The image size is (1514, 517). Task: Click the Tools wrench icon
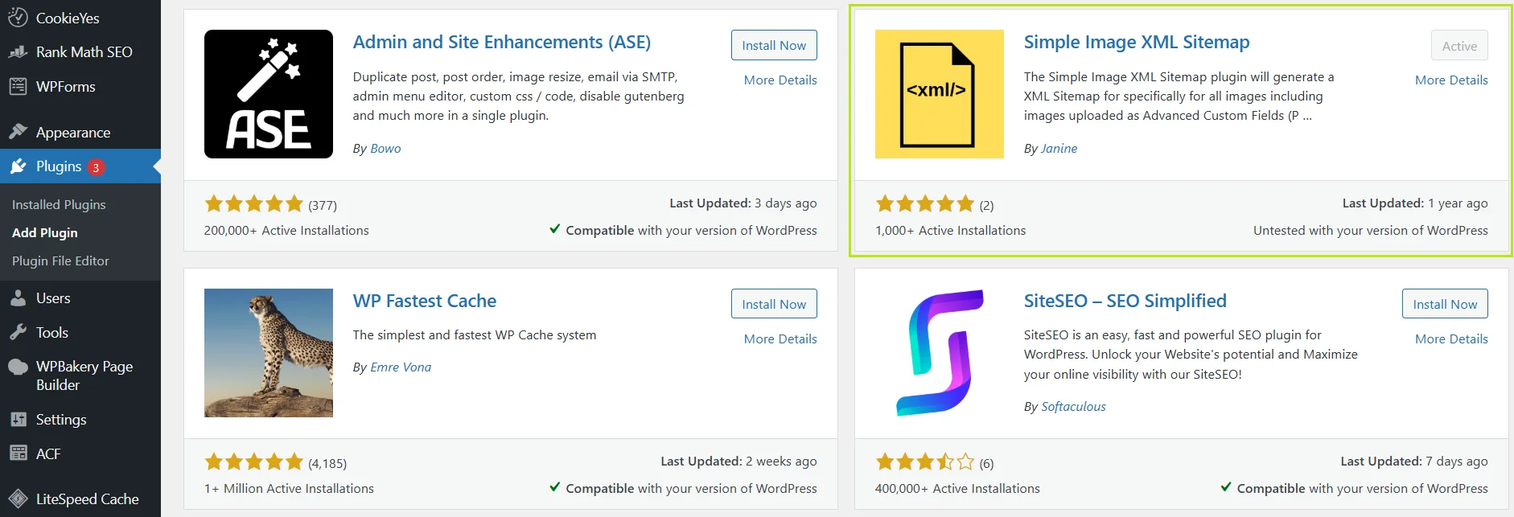tap(17, 332)
